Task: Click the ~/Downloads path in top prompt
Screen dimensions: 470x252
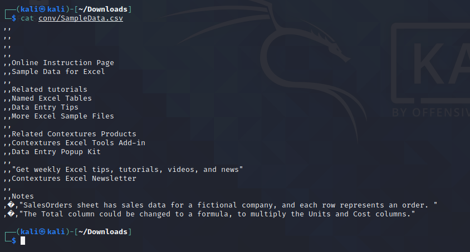Action: tap(103, 9)
